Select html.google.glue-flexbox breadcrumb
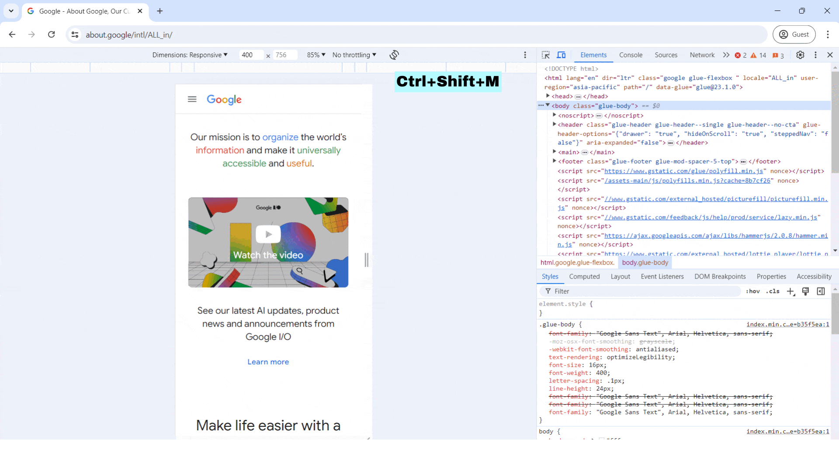This screenshot has height=450, width=839. (x=577, y=263)
